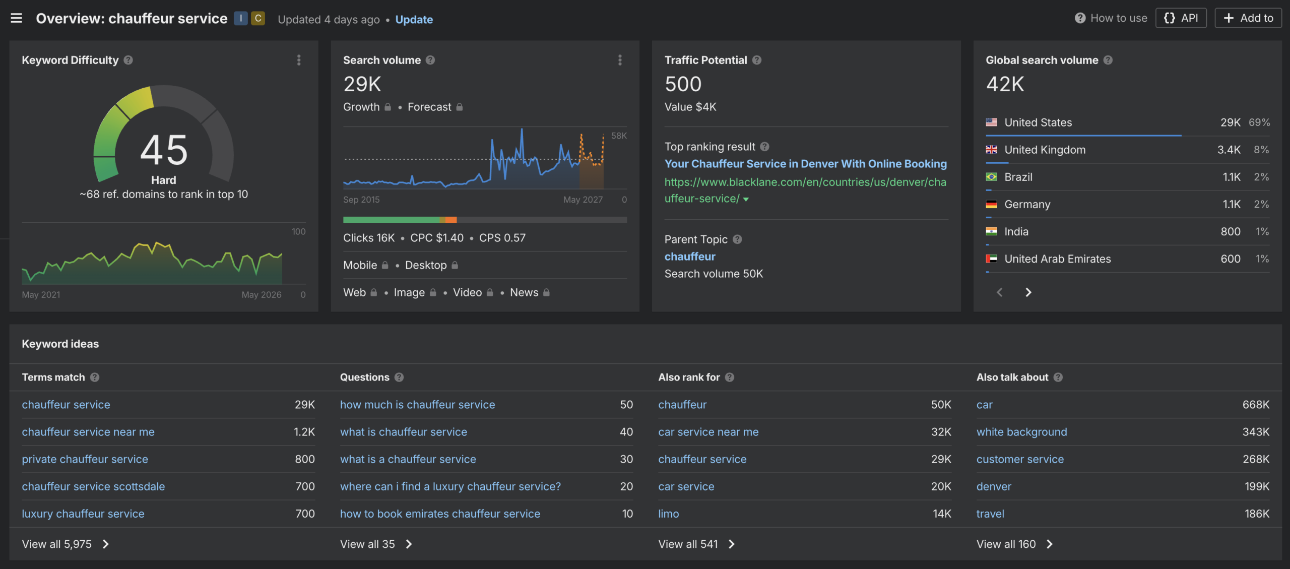The height and width of the screenshot is (569, 1290).
Task: Click the clicks distribution color bar
Action: pyautogui.click(x=485, y=220)
